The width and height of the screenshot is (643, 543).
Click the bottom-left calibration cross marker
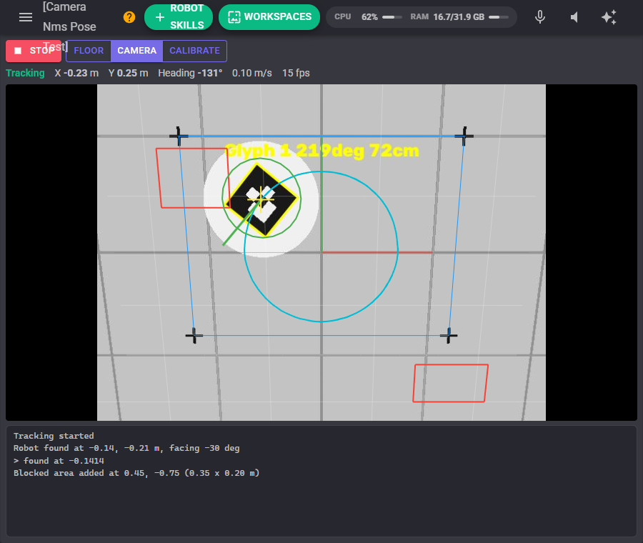coord(194,336)
